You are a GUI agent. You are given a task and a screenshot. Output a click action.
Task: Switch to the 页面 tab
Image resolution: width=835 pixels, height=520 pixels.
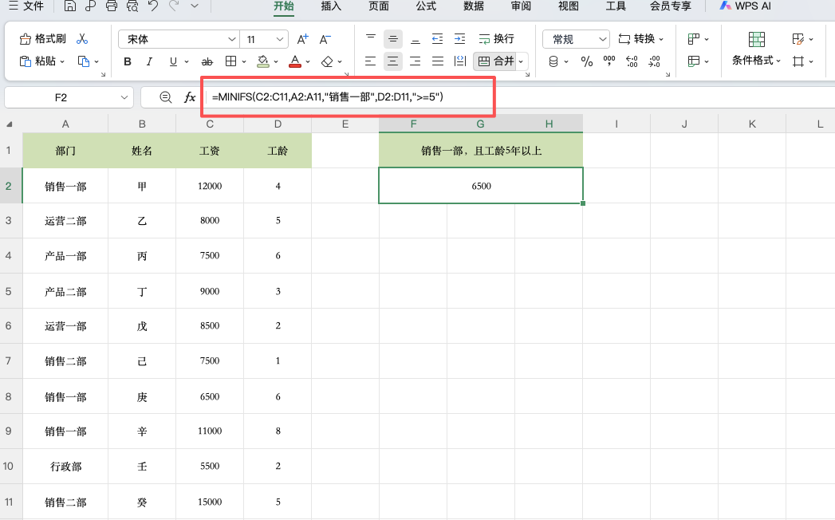pyautogui.click(x=379, y=6)
